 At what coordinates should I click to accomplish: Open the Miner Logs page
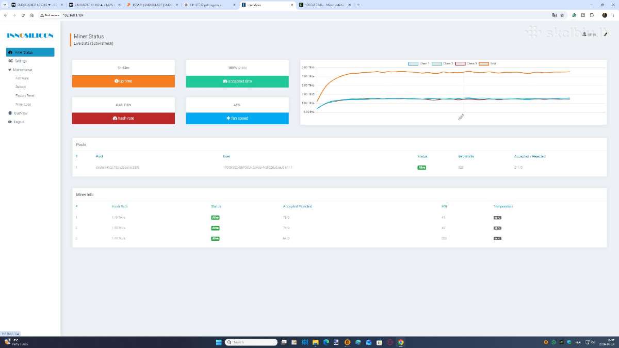point(23,104)
